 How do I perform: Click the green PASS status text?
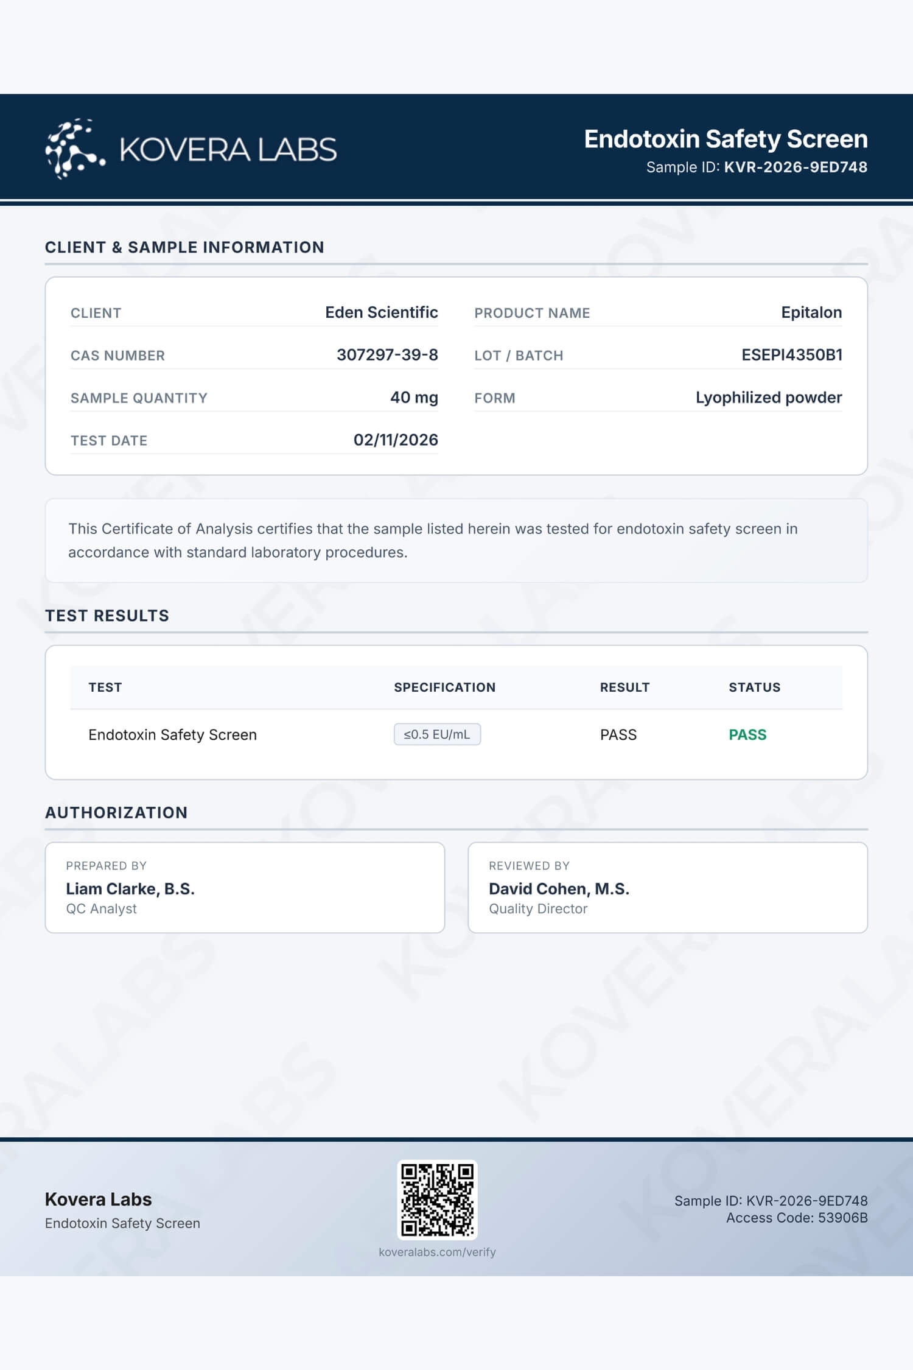click(747, 734)
